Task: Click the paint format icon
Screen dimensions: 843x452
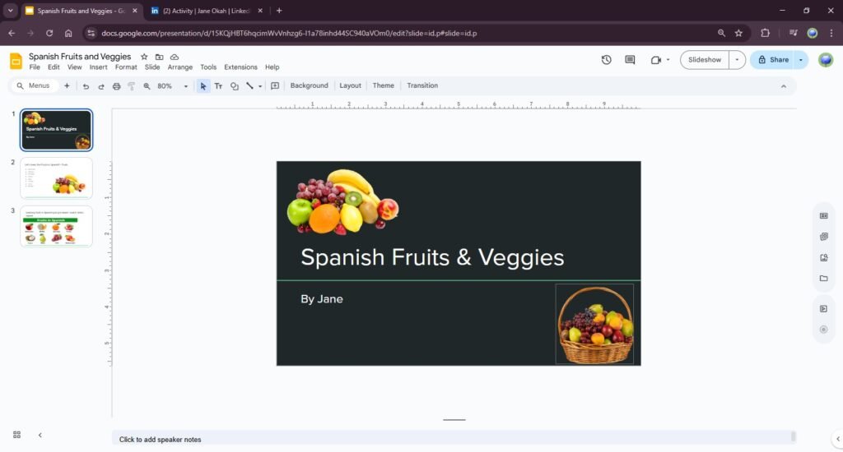Action: [x=131, y=86]
